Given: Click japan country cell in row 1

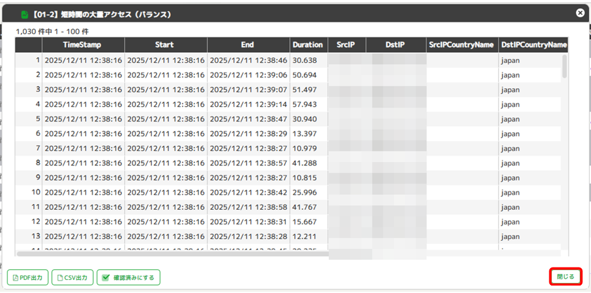Looking at the screenshot, I should pos(529,60).
